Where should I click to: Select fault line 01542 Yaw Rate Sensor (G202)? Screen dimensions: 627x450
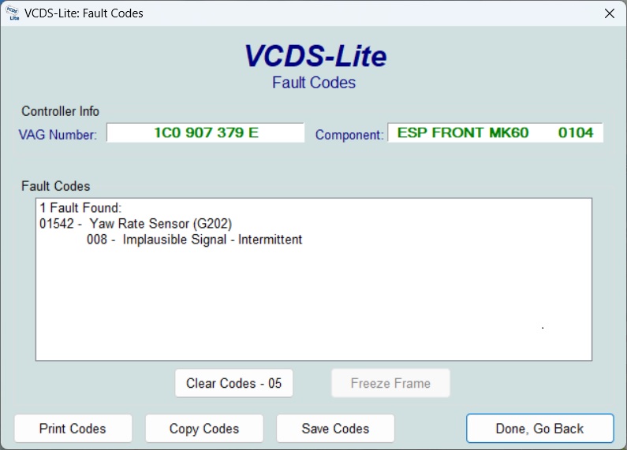pos(136,223)
